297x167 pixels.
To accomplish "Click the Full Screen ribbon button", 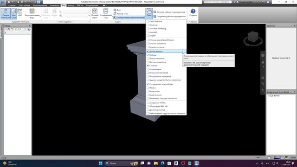I will 95,13.
